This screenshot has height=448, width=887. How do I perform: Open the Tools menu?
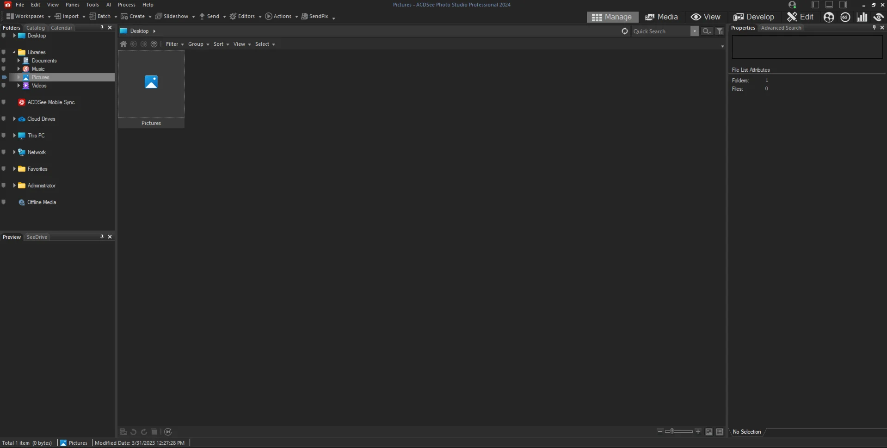[92, 5]
